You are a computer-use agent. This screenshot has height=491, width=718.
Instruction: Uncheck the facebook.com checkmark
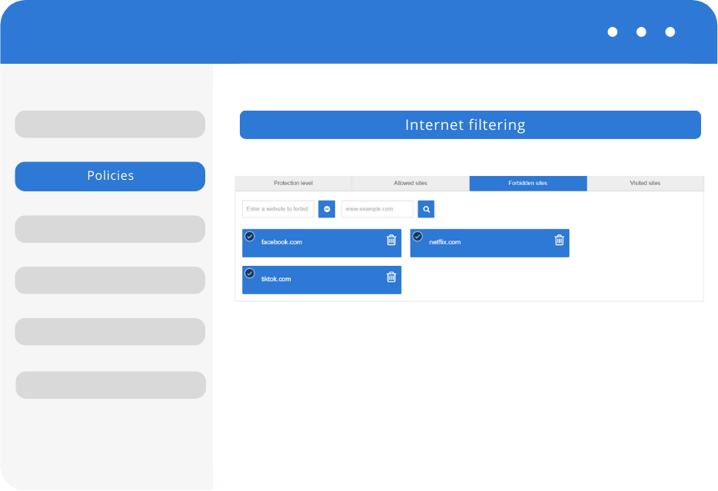pyautogui.click(x=250, y=237)
